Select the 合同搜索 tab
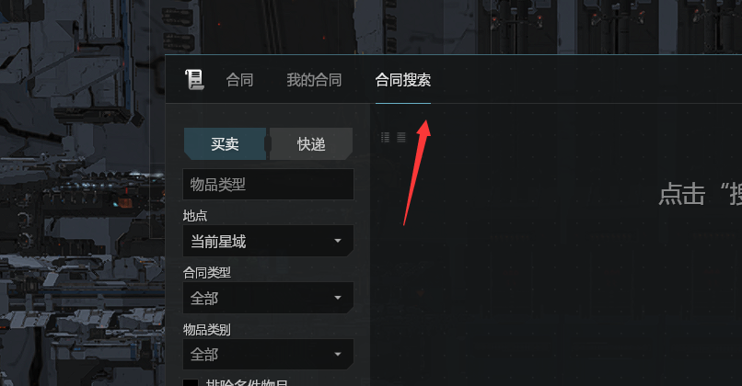 tap(403, 80)
